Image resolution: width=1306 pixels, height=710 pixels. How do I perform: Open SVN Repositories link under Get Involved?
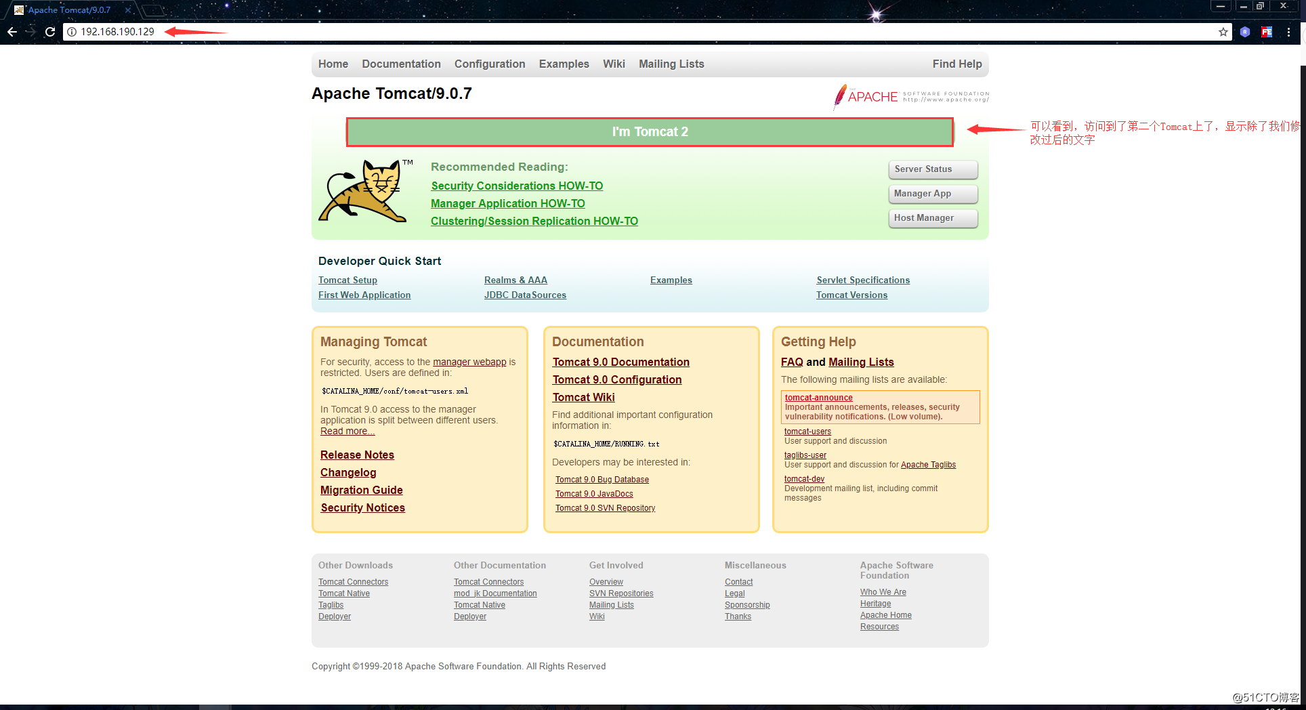click(x=621, y=593)
